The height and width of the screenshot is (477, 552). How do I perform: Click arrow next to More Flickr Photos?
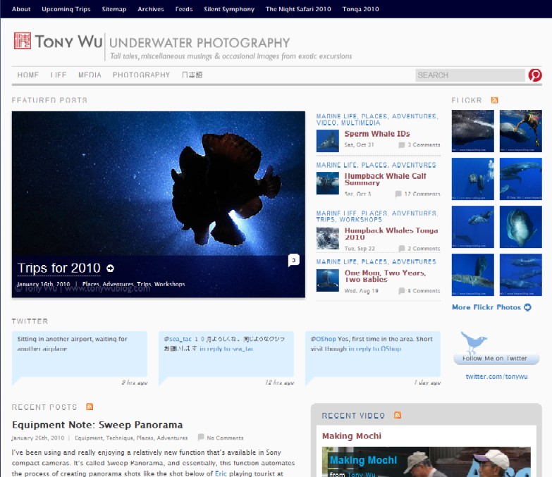pos(527,307)
